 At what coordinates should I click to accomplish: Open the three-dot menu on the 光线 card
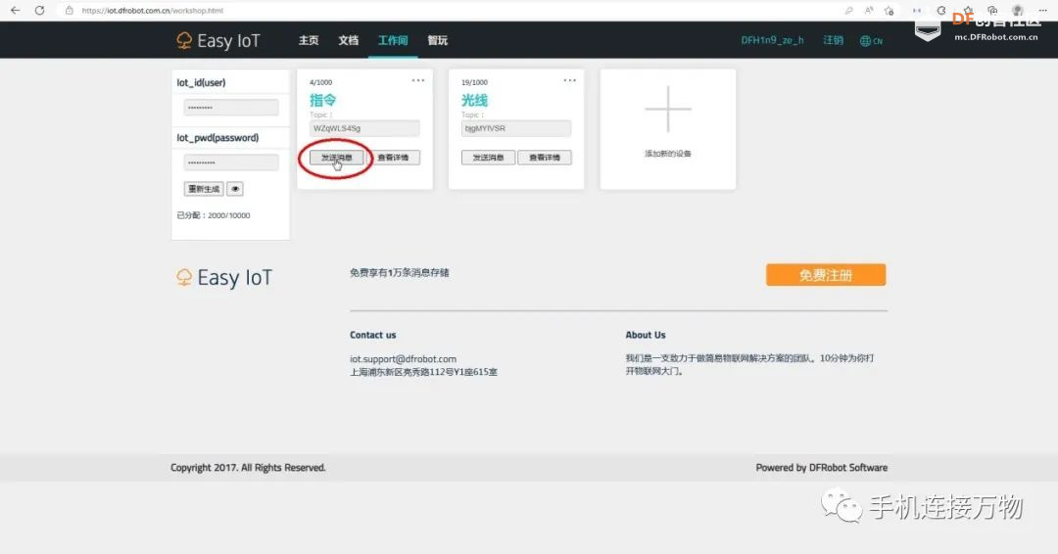point(570,80)
